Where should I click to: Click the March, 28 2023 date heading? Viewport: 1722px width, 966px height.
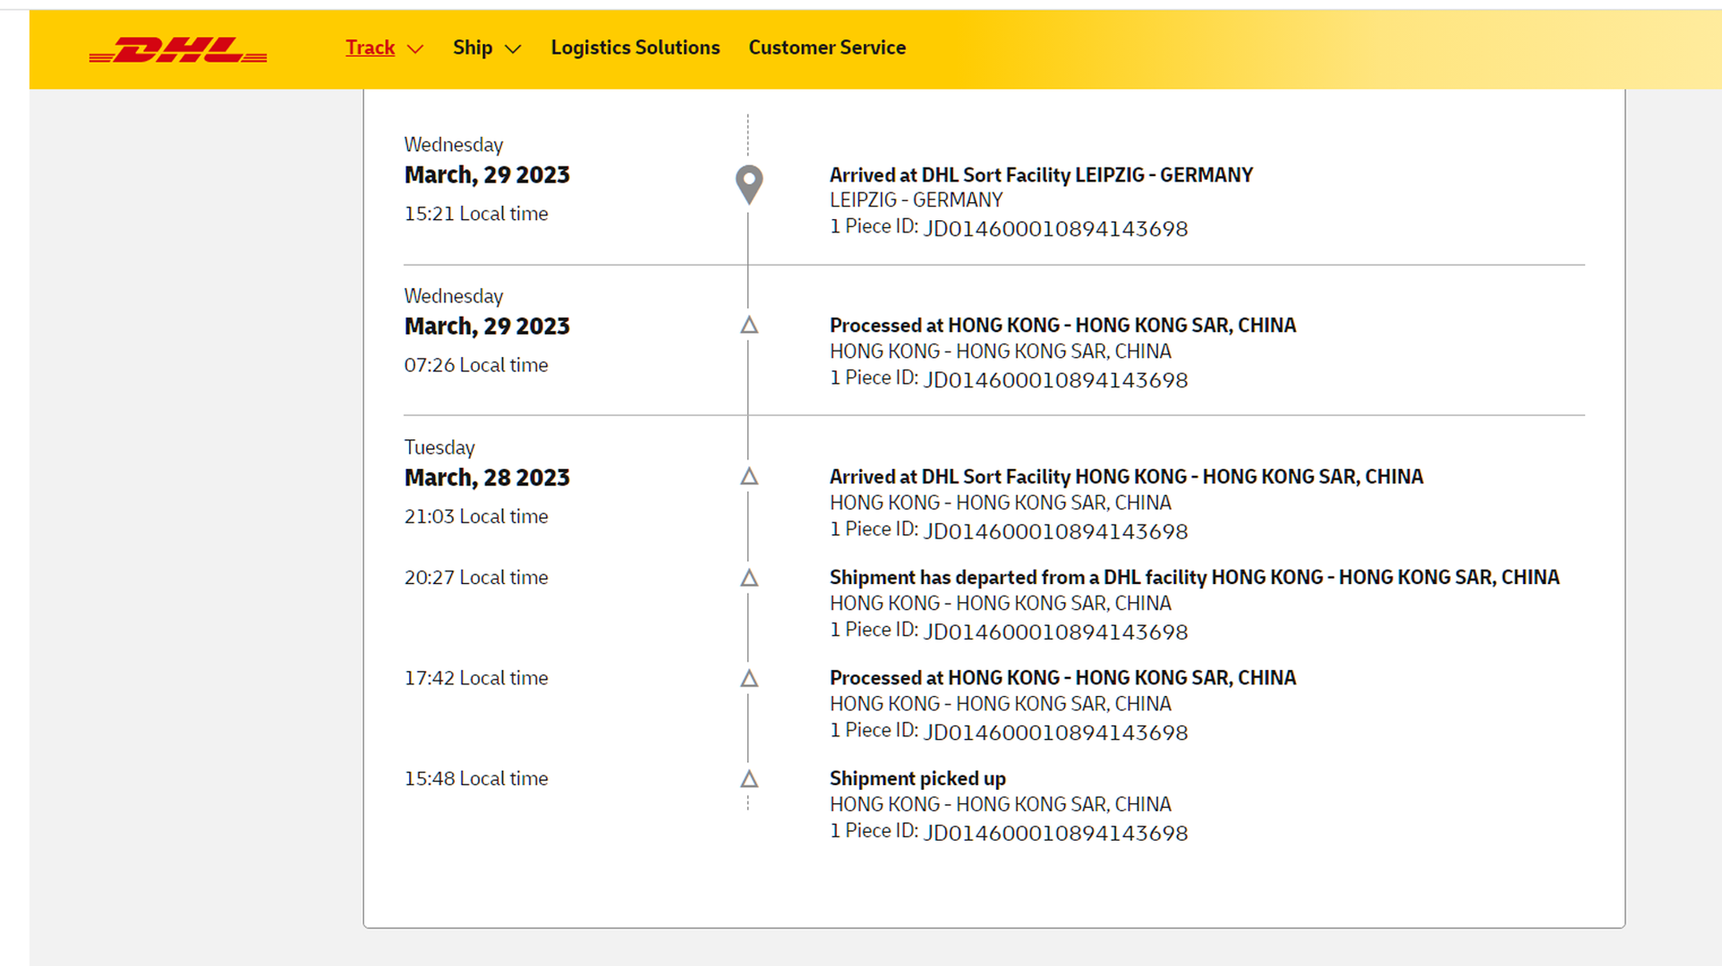(x=487, y=478)
